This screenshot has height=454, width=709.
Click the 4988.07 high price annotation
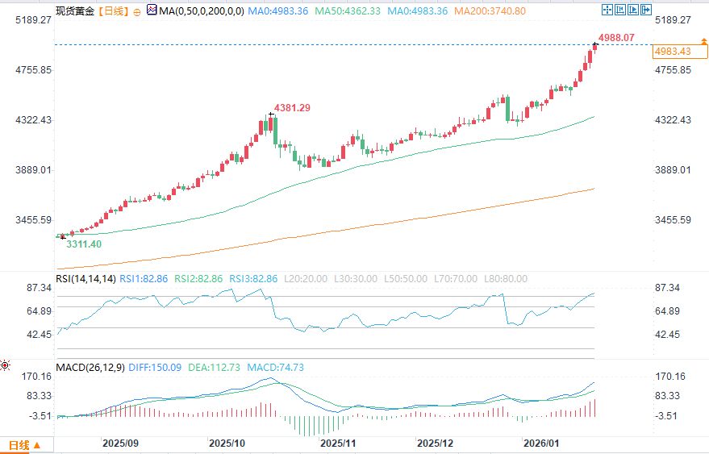616,38
